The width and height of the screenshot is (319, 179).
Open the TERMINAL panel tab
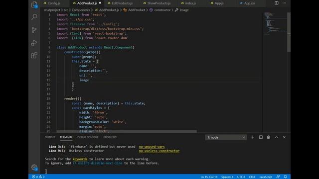click(x=66, y=137)
